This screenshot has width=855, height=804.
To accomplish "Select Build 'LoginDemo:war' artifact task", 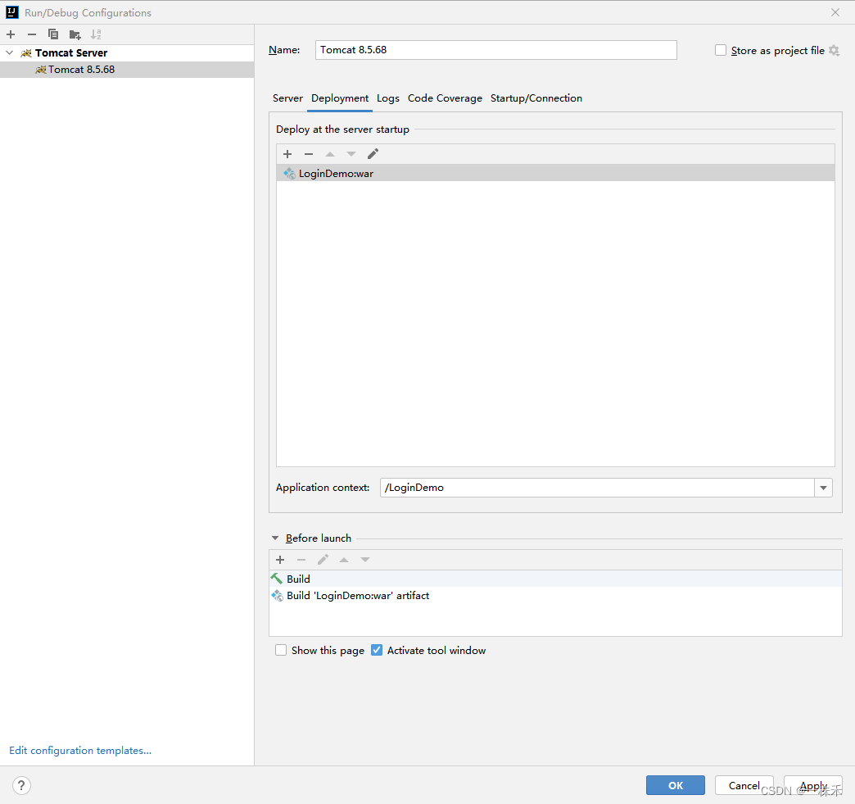I will coord(555,596).
